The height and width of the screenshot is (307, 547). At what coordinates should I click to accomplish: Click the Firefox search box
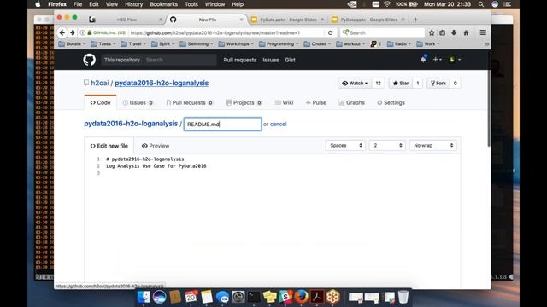click(x=382, y=32)
